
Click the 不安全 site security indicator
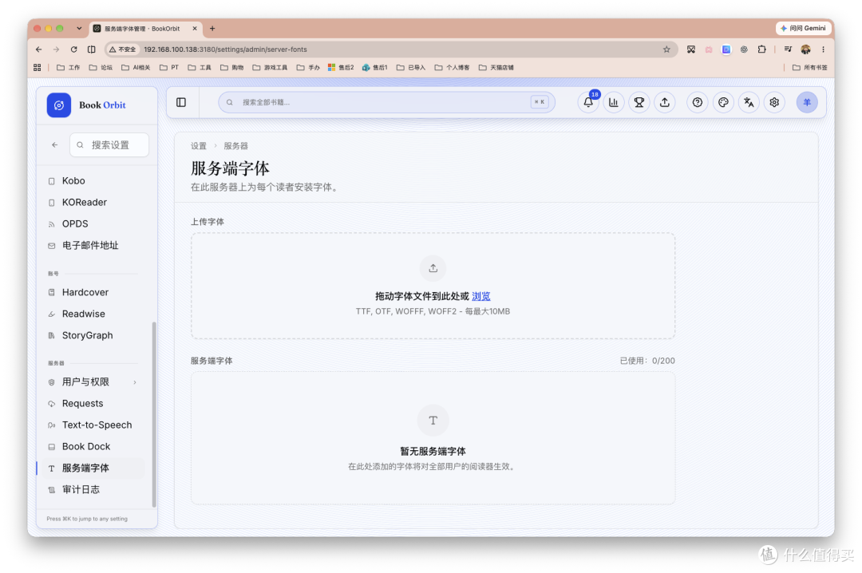(122, 49)
